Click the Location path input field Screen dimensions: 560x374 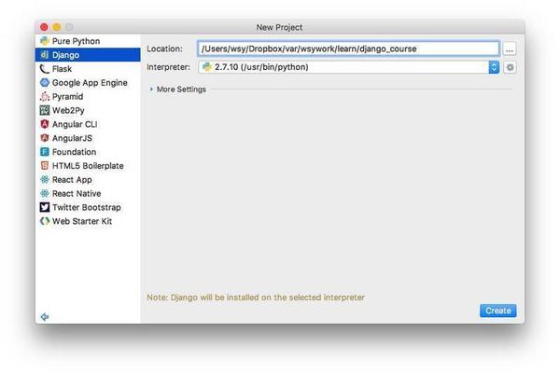(348, 48)
